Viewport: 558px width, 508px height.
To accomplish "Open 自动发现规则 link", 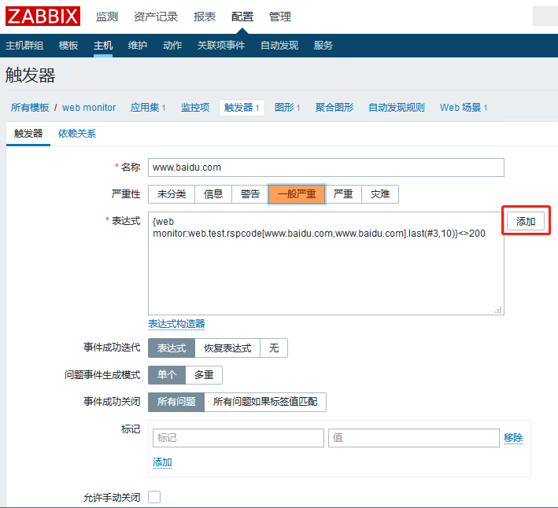I will coord(397,108).
